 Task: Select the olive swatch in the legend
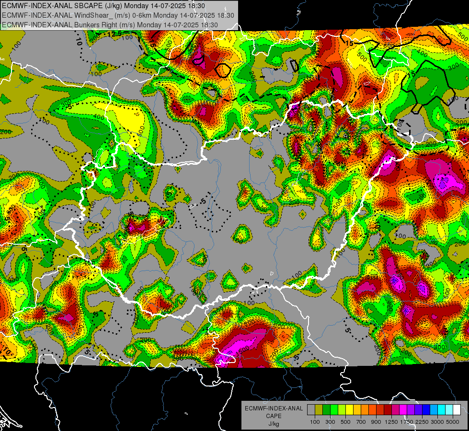[319, 409]
